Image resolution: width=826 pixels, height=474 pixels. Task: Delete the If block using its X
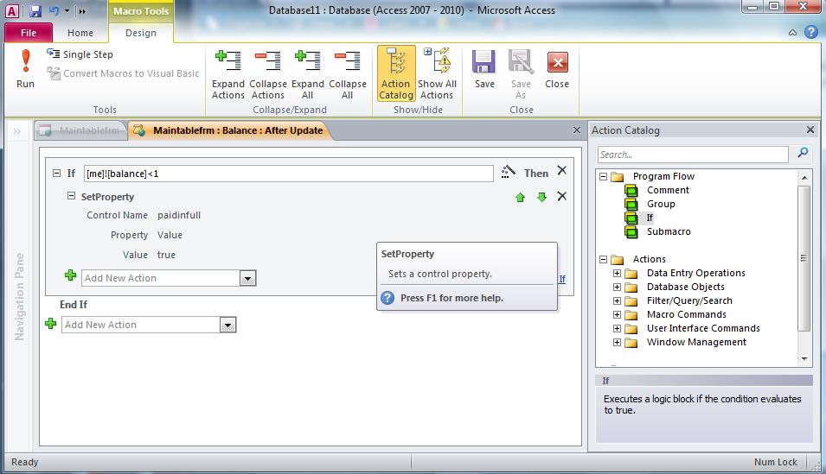(561, 170)
